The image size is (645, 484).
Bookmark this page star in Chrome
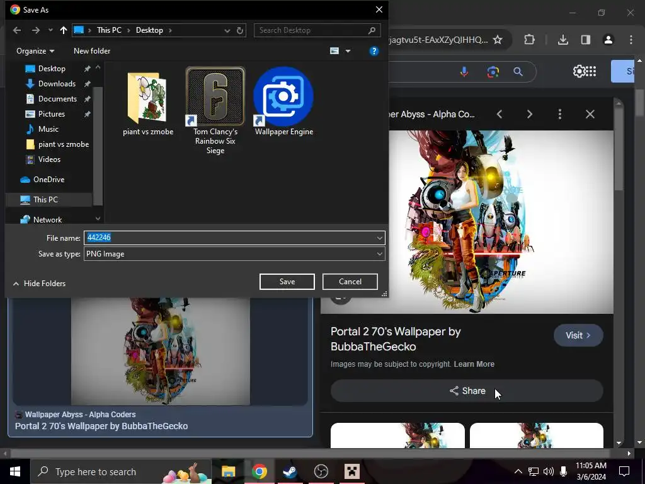pyautogui.click(x=498, y=40)
